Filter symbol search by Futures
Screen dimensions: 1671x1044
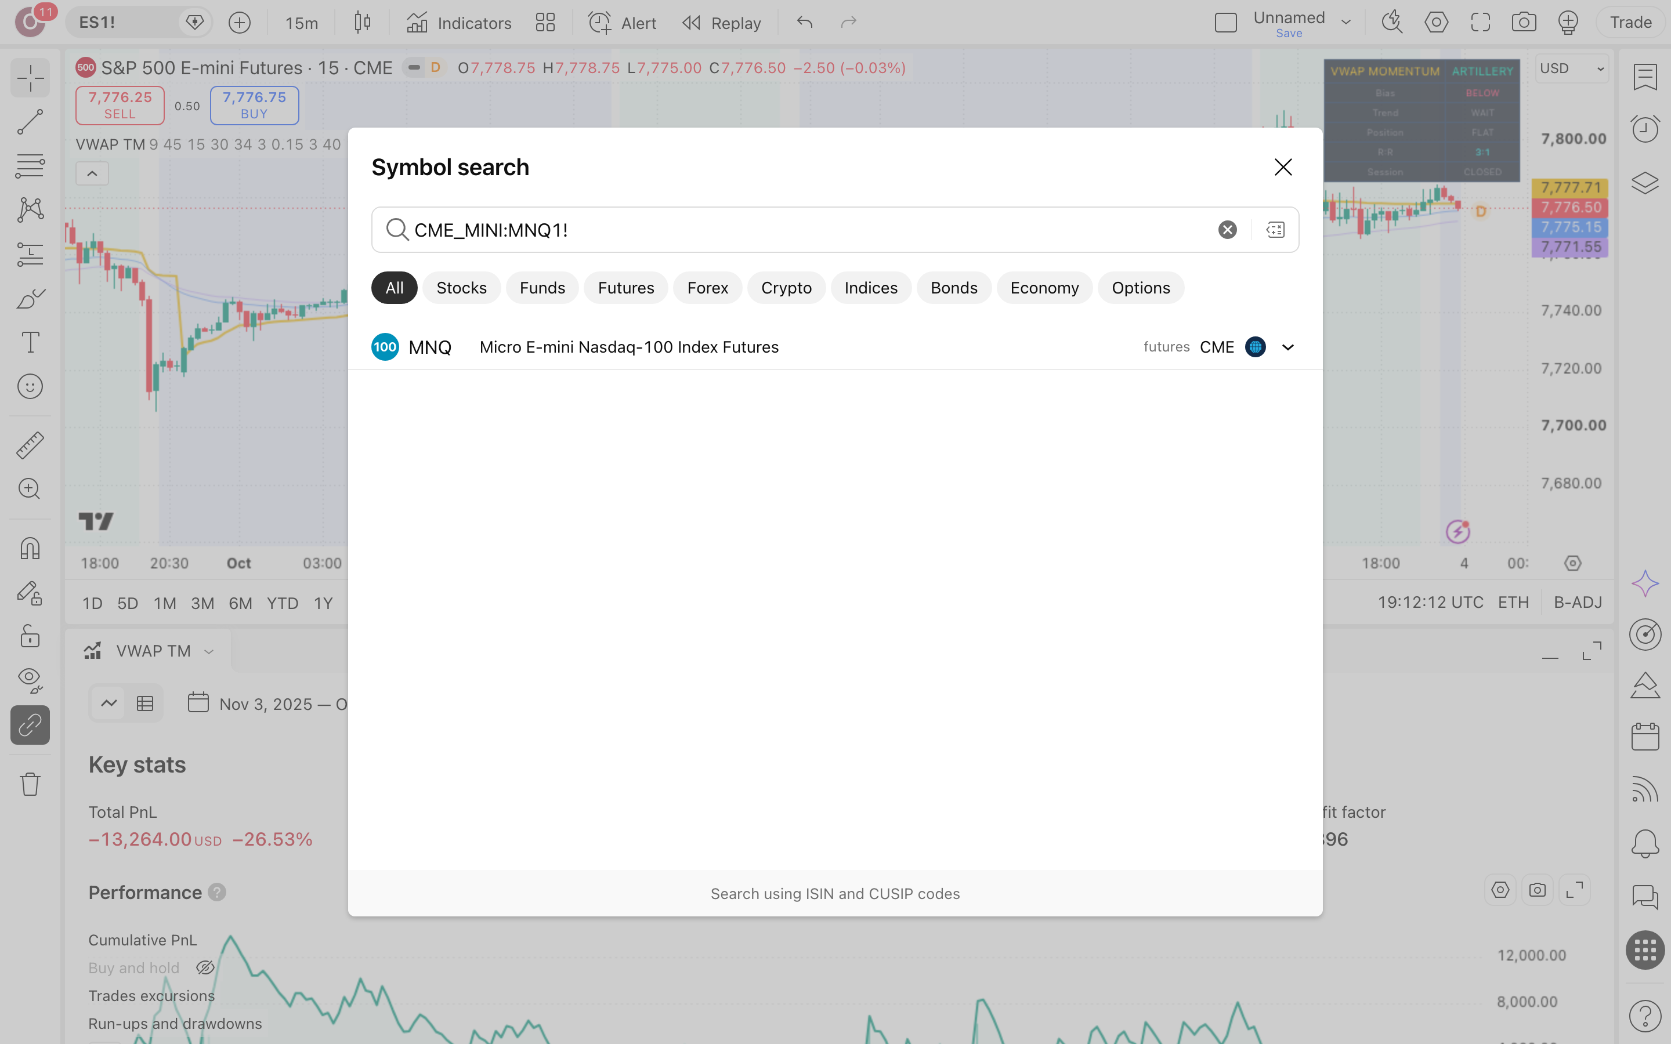point(625,288)
